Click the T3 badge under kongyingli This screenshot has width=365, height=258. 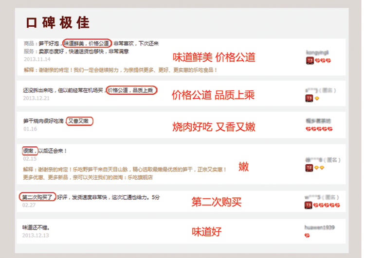pyautogui.click(x=310, y=60)
